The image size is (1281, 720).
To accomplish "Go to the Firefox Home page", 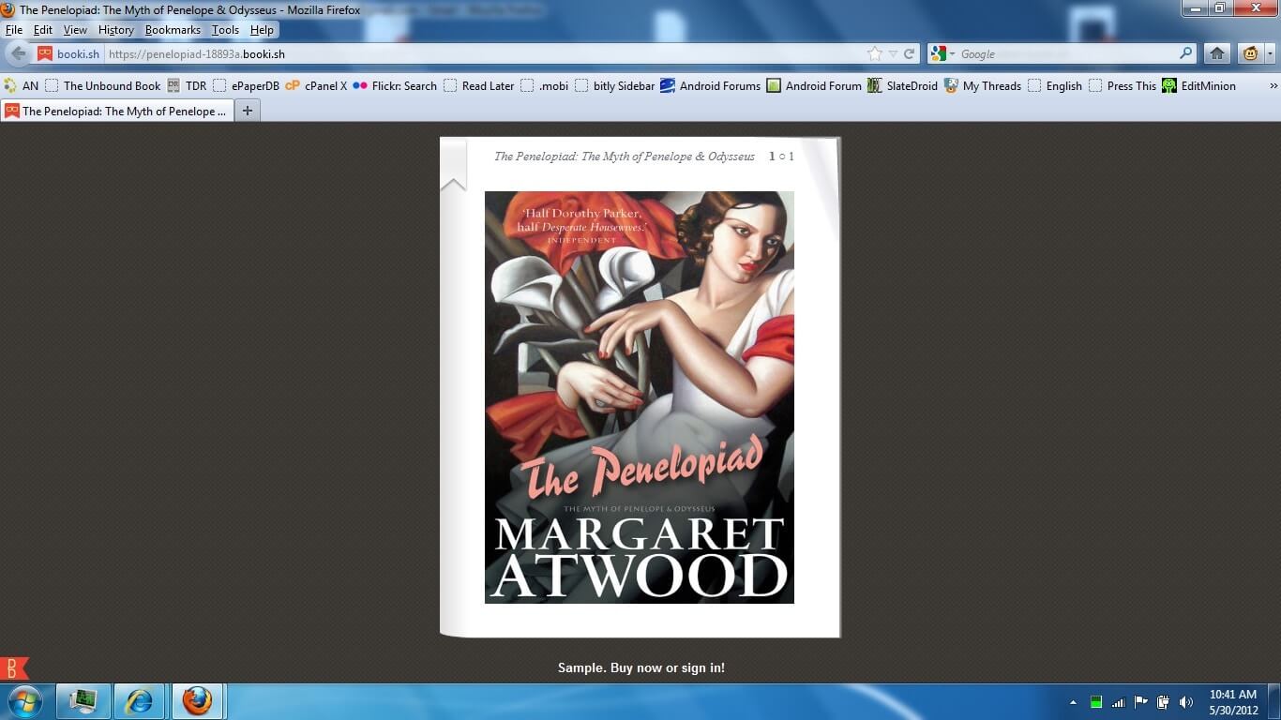I will (x=1216, y=53).
